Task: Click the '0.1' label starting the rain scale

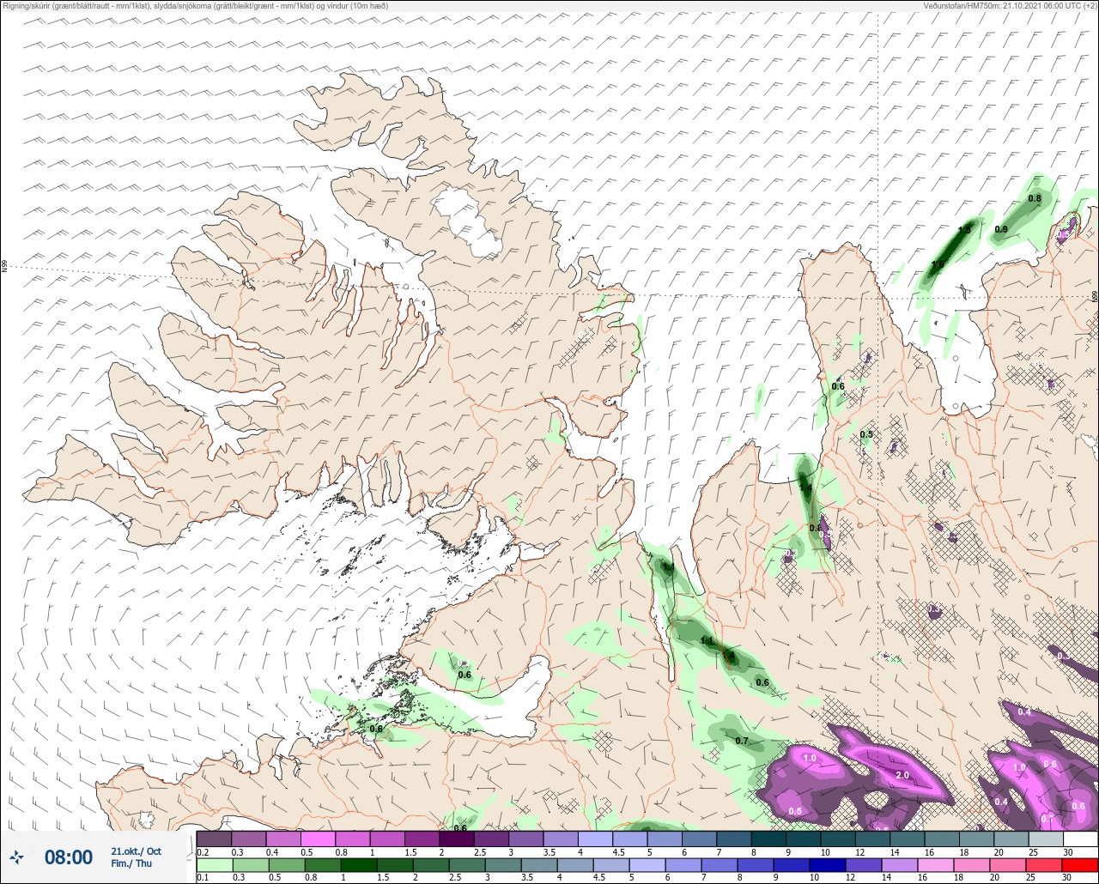Action: [x=203, y=876]
